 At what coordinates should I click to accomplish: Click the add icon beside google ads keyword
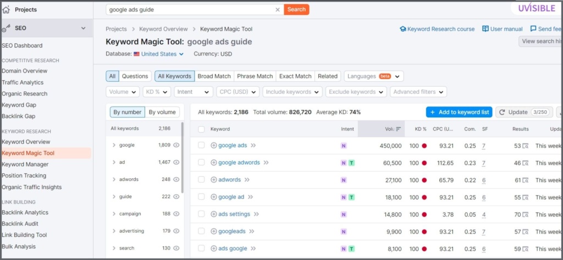(214, 145)
